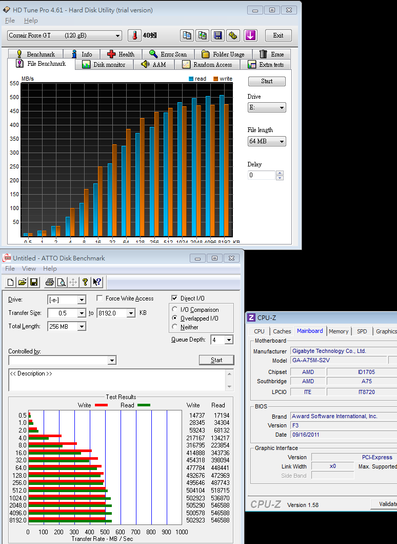Open the File length 64 MB dropdown

[x=267, y=141]
